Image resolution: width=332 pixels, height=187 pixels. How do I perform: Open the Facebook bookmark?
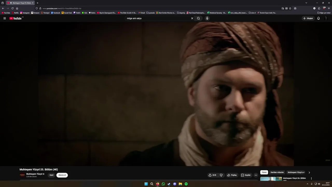pos(56,13)
